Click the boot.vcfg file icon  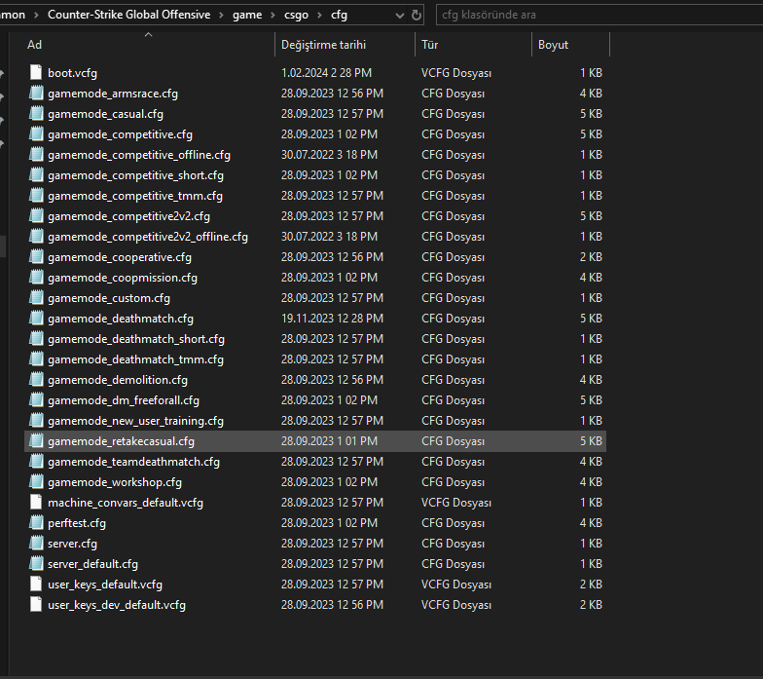click(36, 72)
